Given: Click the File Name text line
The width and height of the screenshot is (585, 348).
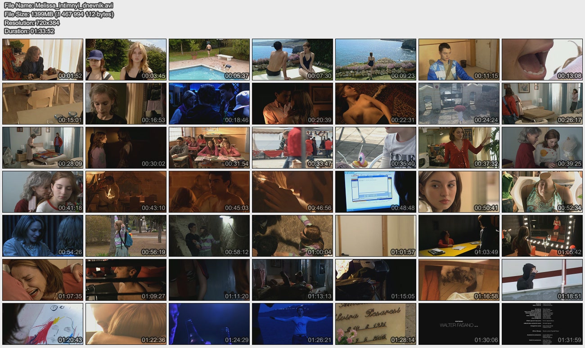Looking at the screenshot, I should tap(58, 5).
